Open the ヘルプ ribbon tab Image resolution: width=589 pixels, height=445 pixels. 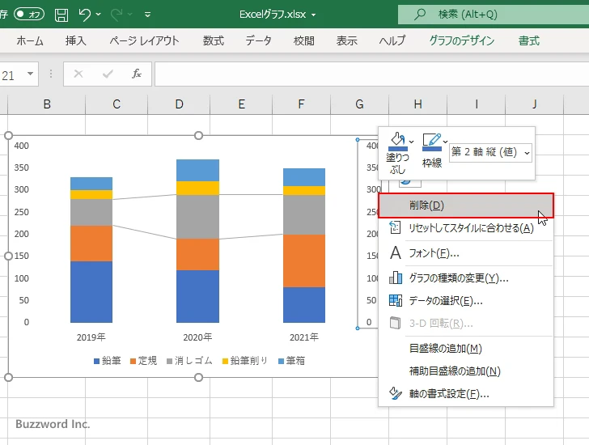(x=392, y=40)
